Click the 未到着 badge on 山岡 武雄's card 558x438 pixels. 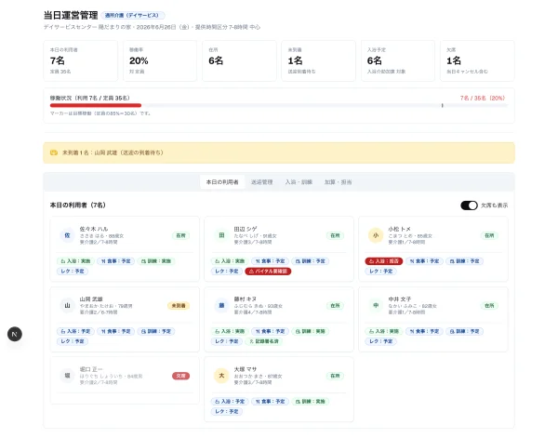pos(179,306)
